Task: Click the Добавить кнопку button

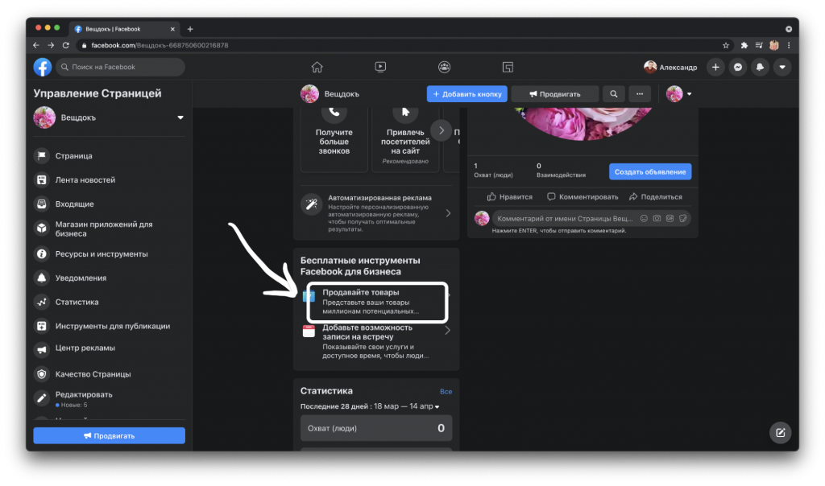Action: [466, 94]
